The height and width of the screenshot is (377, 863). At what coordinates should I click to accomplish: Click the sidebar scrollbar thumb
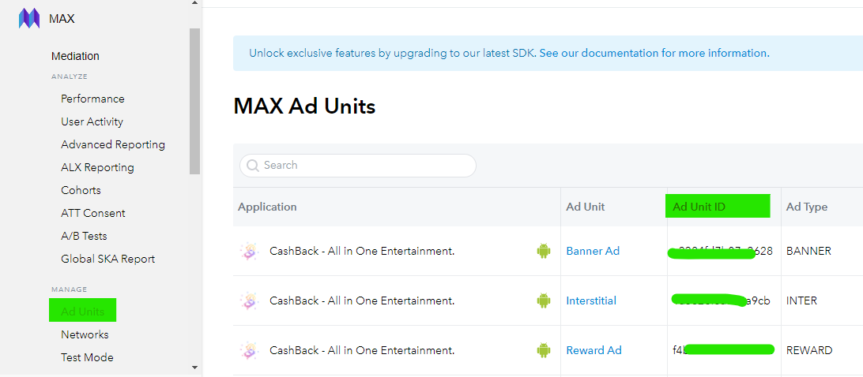pos(194,101)
